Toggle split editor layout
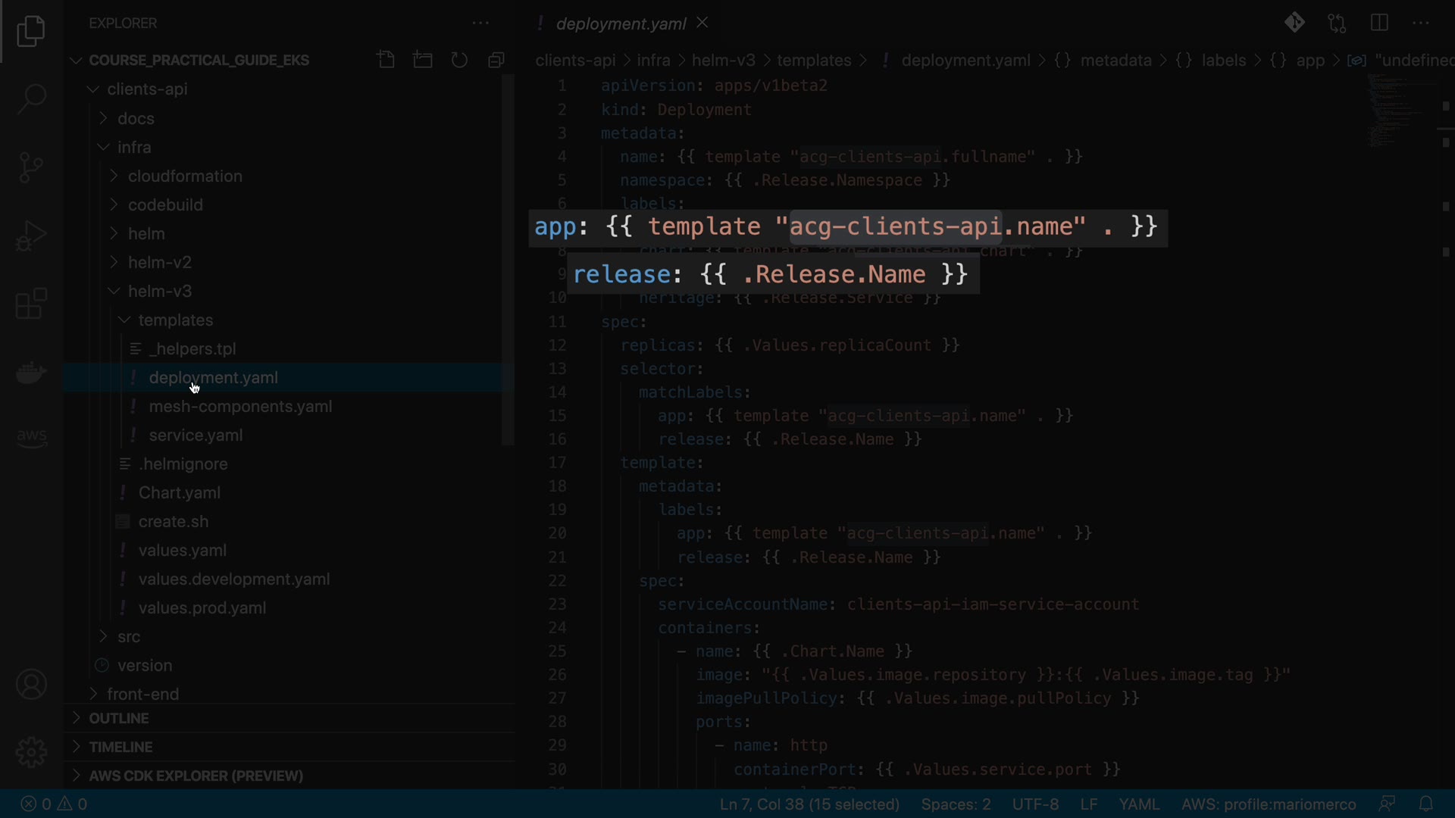Image resolution: width=1455 pixels, height=818 pixels. pos(1379,23)
